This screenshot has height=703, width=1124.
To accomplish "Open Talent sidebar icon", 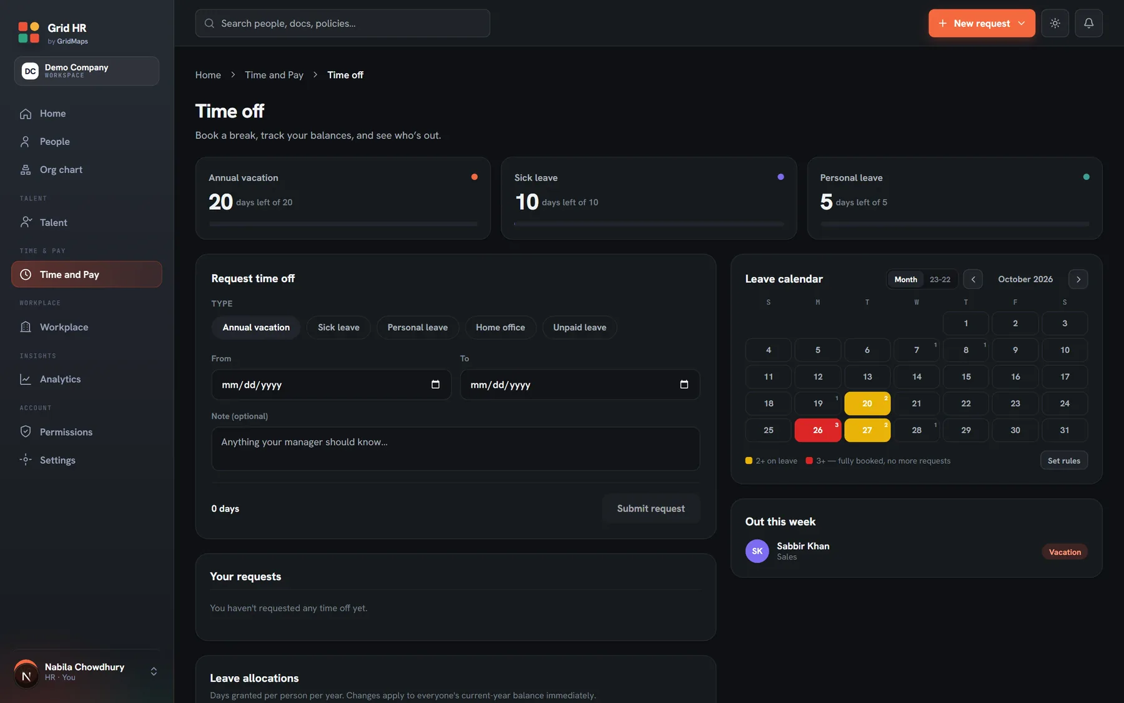I will pyautogui.click(x=26, y=222).
